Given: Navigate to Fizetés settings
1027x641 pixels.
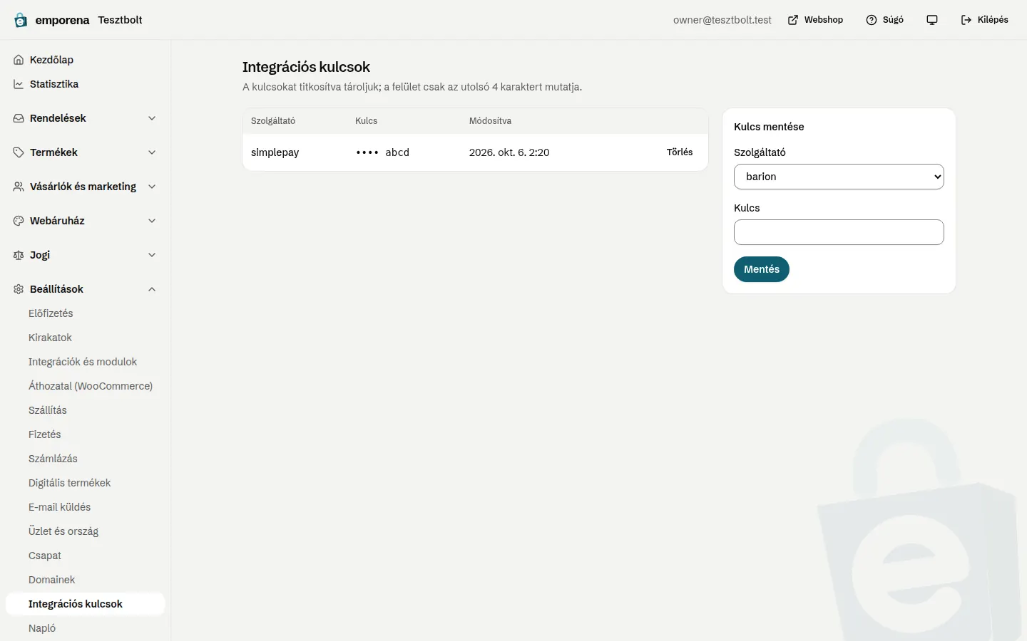Looking at the screenshot, I should (x=85, y=434).
